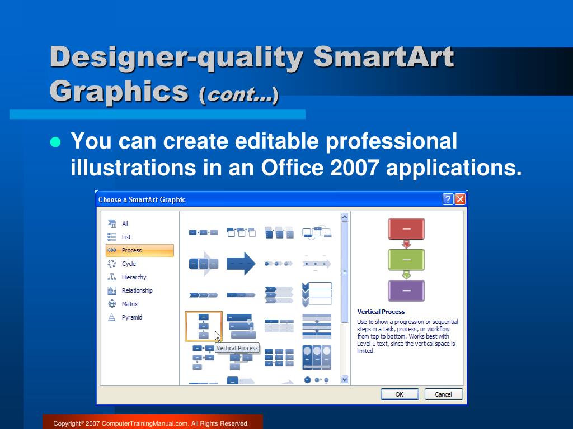Open dialog Help with the question mark button

tap(448, 199)
